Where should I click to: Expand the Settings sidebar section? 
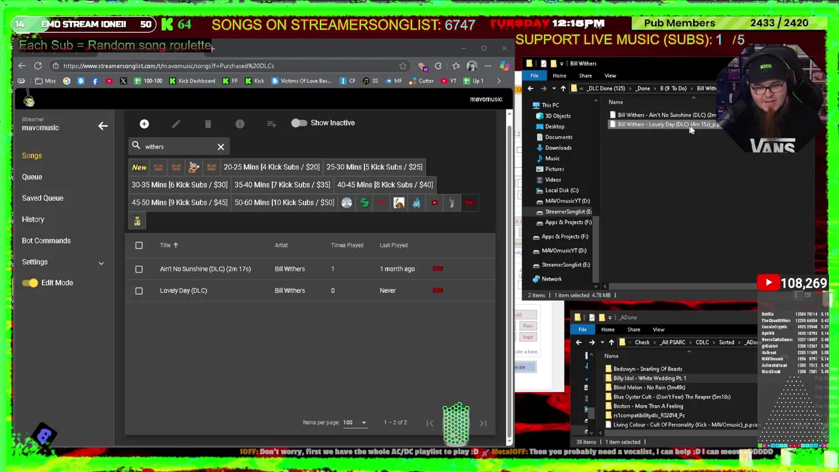101,263
